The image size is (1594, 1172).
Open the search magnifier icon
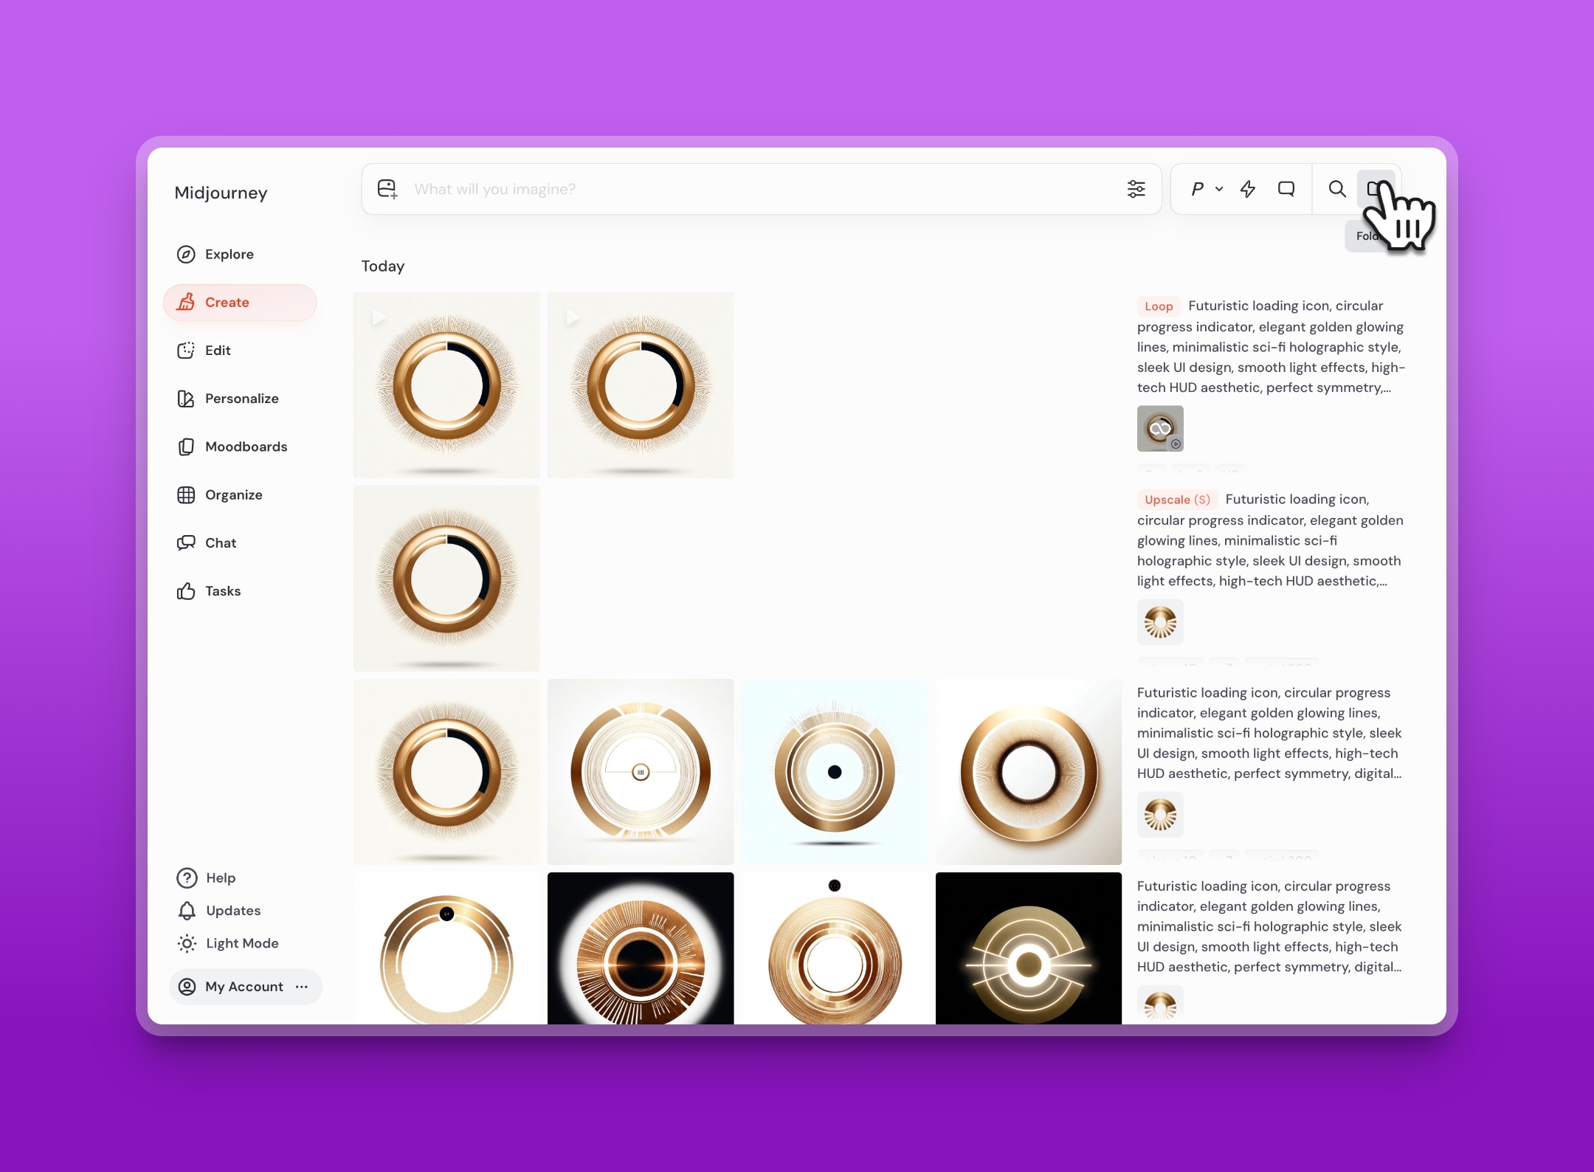[x=1336, y=189]
